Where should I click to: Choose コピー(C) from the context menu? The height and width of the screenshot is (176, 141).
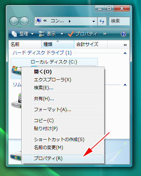pyautogui.click(x=63, y=121)
